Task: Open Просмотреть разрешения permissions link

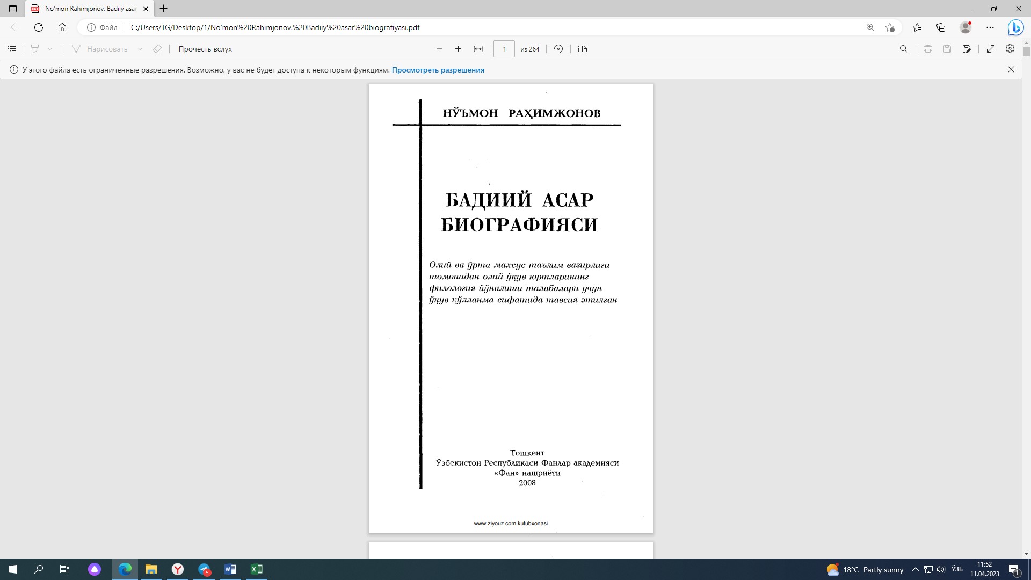Action: pos(438,70)
